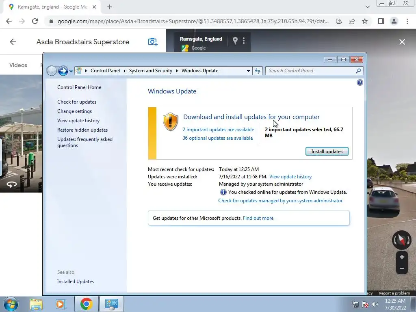This screenshot has height=312, width=416.
Task: Open the Chrome profile avatar
Action: (x=394, y=21)
